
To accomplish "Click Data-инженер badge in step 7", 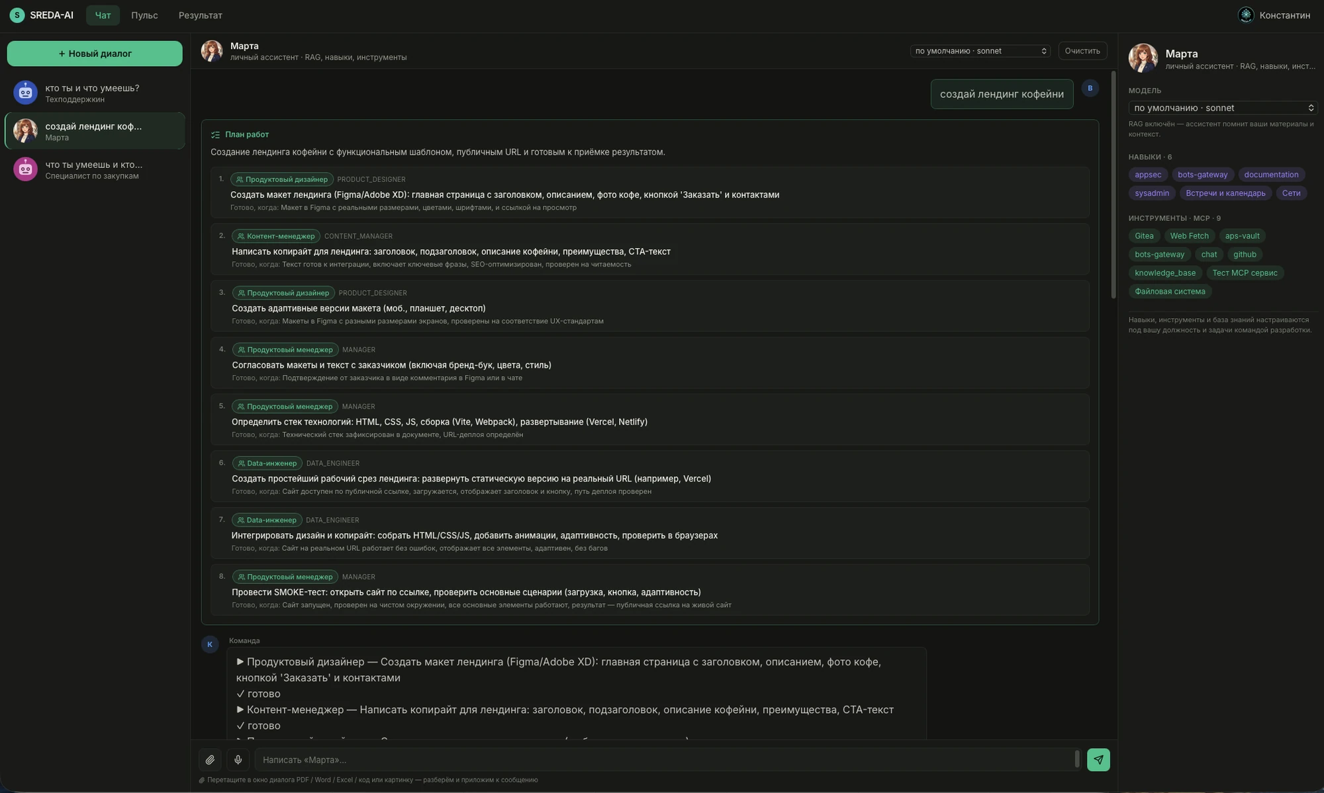I will coord(267,521).
